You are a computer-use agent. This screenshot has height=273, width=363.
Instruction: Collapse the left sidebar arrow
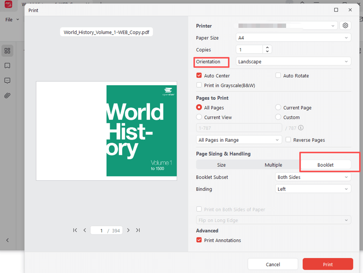coord(7,240)
